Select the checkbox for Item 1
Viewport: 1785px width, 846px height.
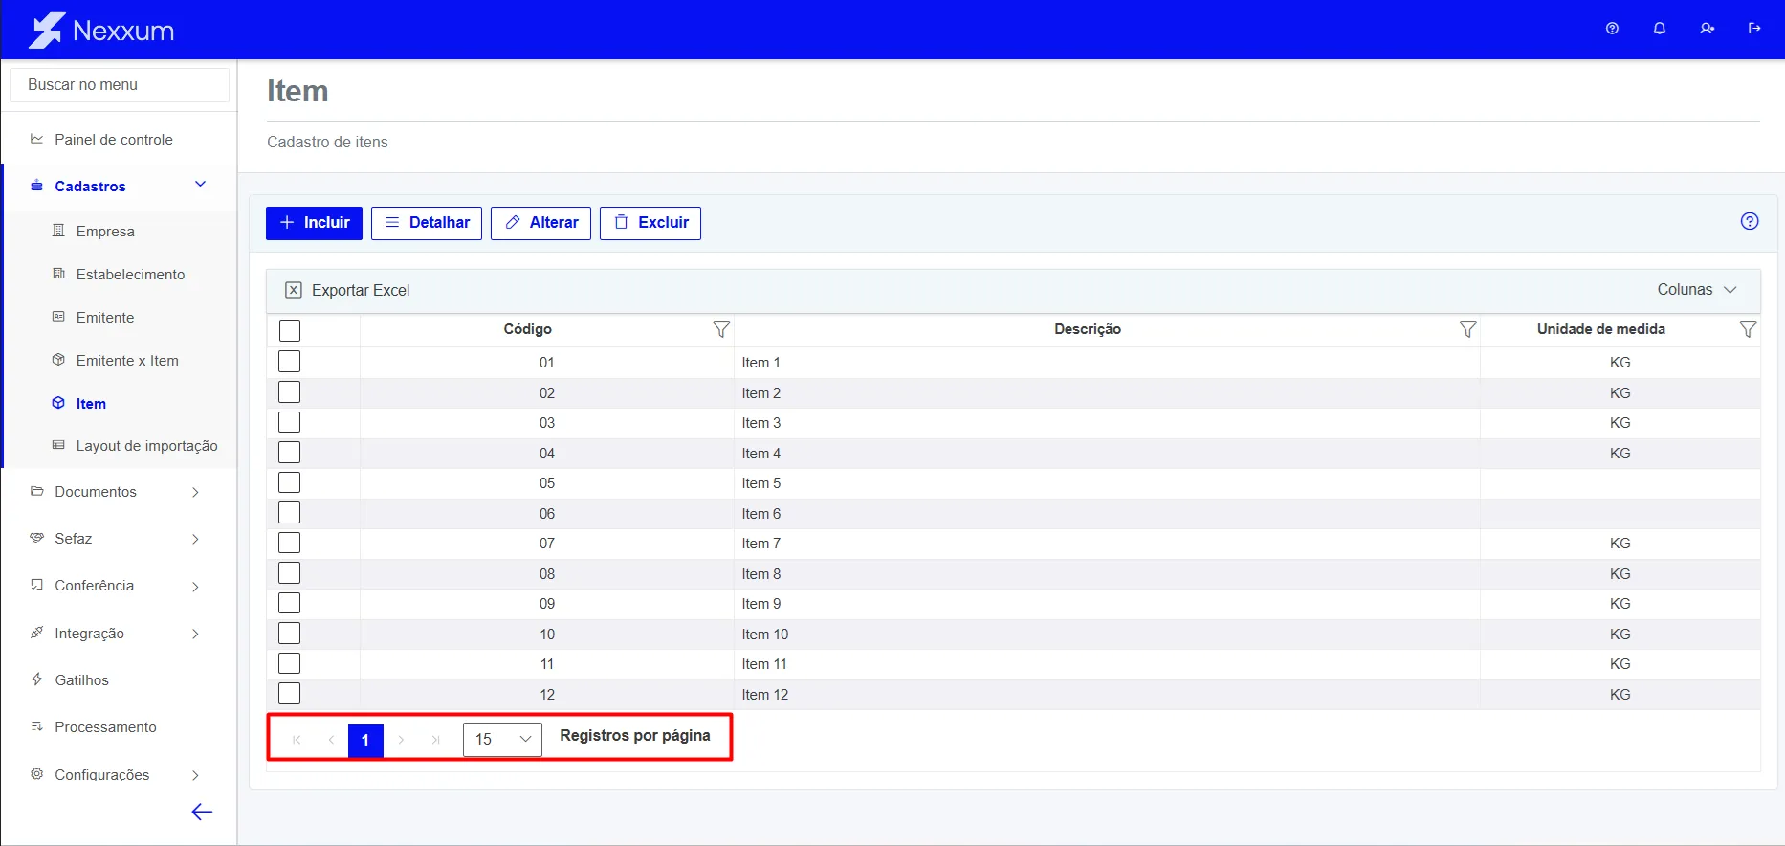(289, 362)
